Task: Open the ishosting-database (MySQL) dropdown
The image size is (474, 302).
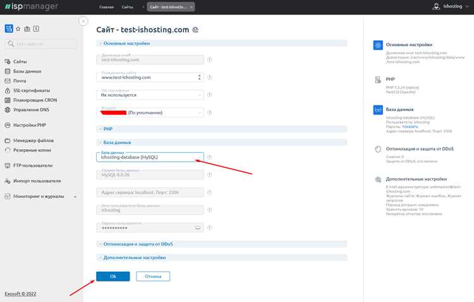Action: pyautogui.click(x=150, y=157)
